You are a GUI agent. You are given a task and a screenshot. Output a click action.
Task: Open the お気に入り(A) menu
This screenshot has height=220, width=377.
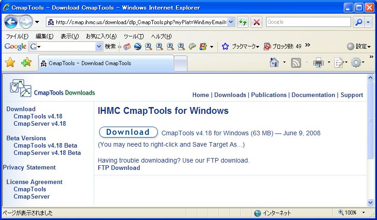point(101,36)
